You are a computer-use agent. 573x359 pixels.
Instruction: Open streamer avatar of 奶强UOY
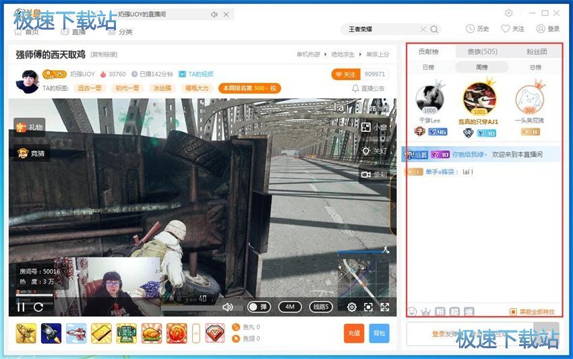click(28, 81)
